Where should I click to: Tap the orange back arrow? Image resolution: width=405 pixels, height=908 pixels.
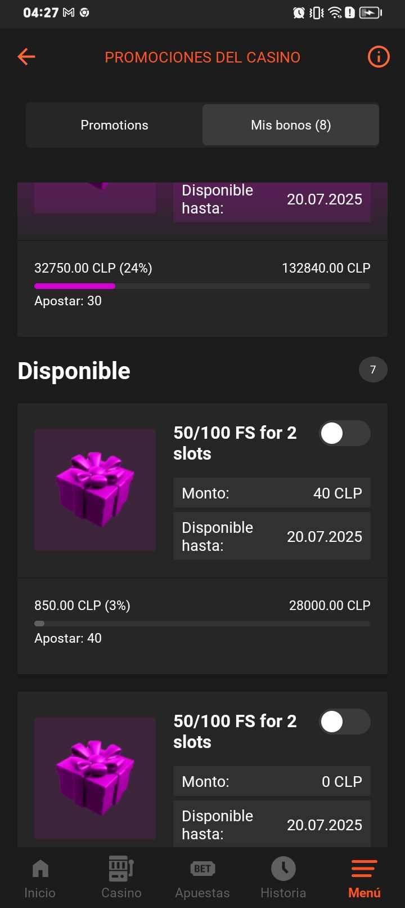tap(26, 57)
